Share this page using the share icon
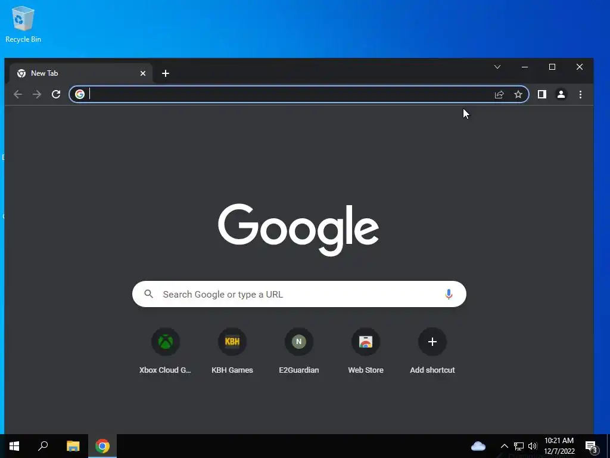Screen dimensions: 610x458 point(499,94)
